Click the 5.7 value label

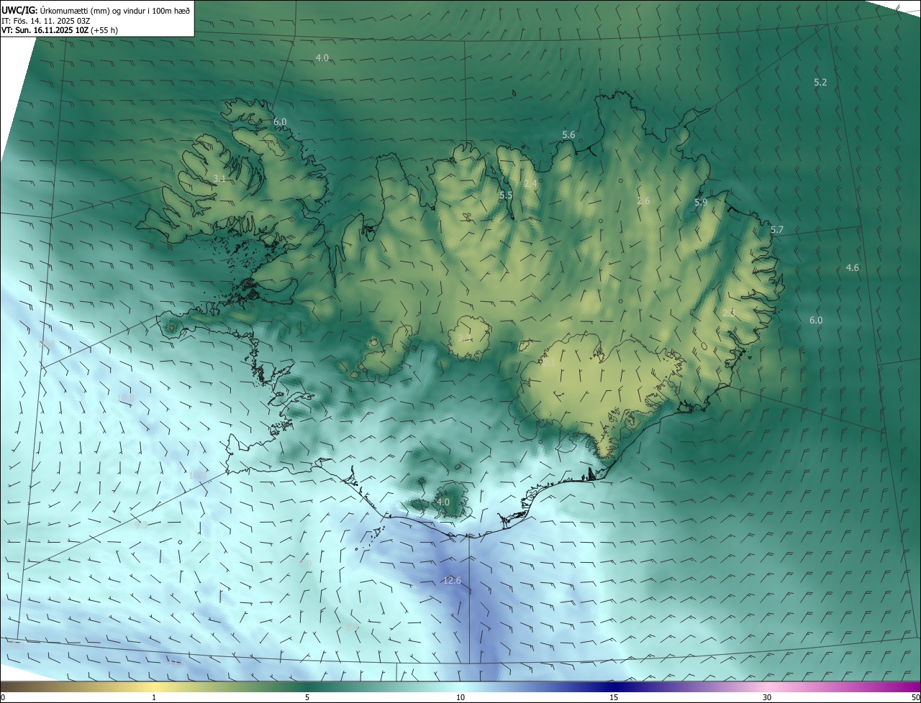point(777,230)
